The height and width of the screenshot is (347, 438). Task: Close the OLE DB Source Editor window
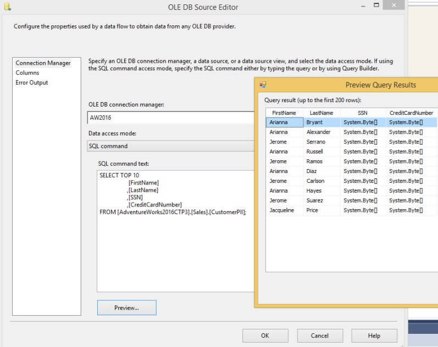[393, 7]
